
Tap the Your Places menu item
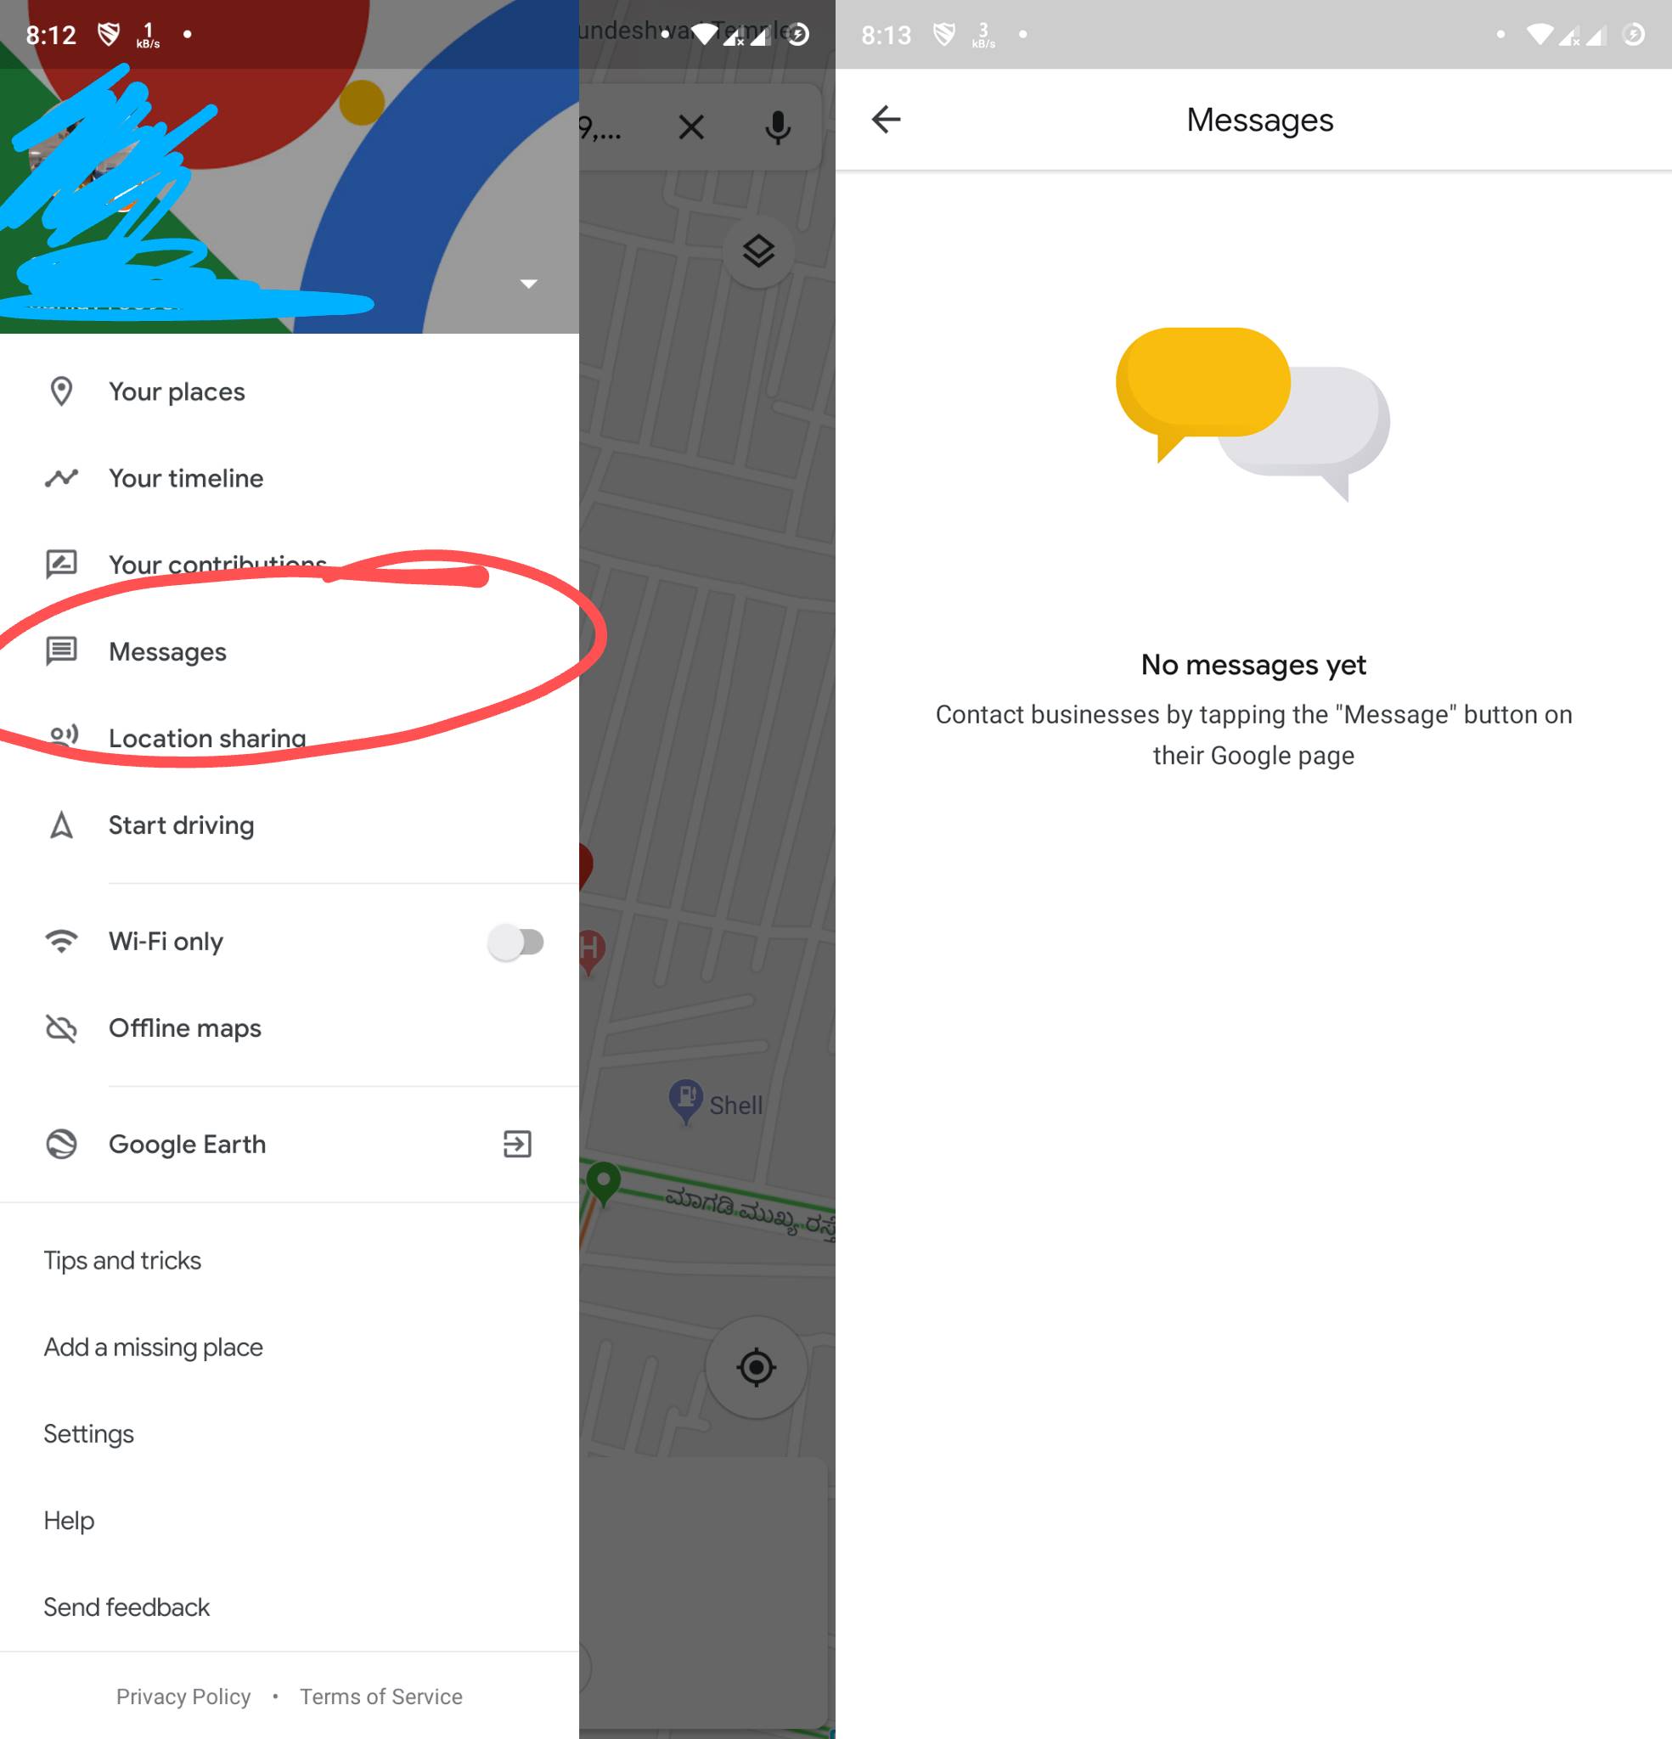176,390
